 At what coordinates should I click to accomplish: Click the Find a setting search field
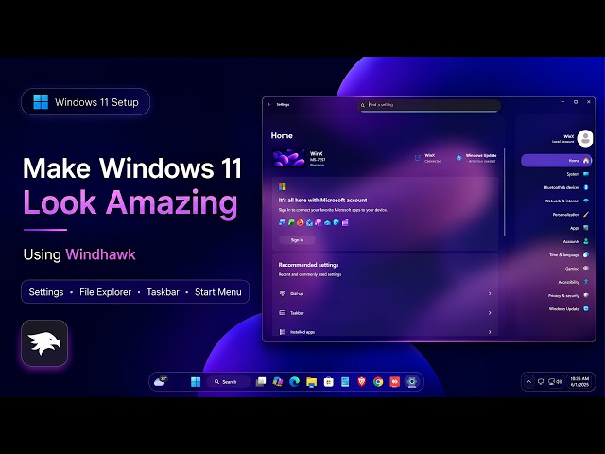pyautogui.click(x=429, y=105)
